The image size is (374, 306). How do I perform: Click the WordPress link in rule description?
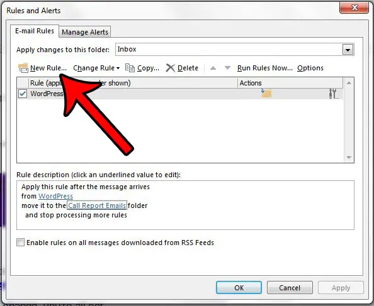55,196
